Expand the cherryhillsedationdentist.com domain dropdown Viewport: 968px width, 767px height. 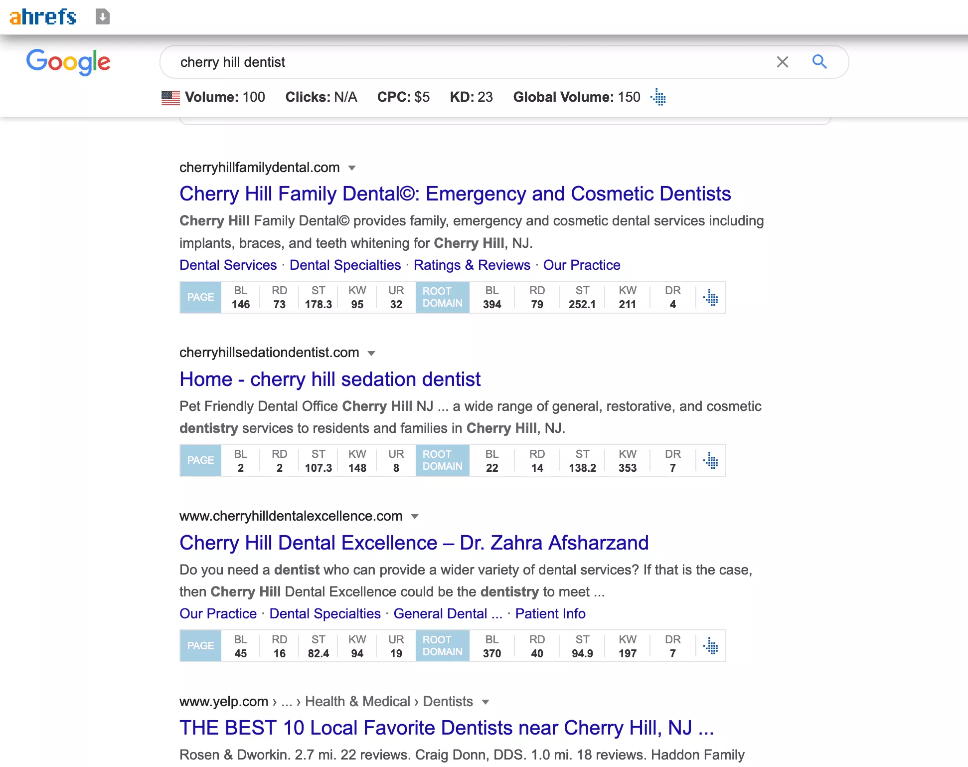(x=371, y=353)
